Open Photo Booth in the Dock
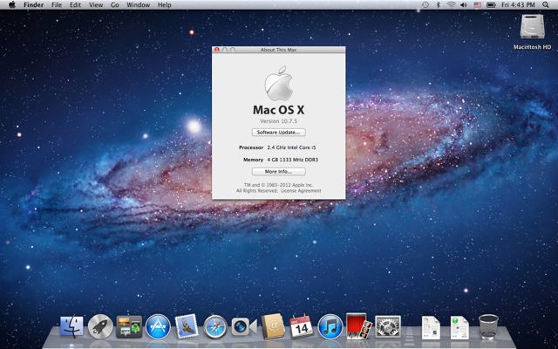The height and width of the screenshot is (349, 558). coord(358,325)
